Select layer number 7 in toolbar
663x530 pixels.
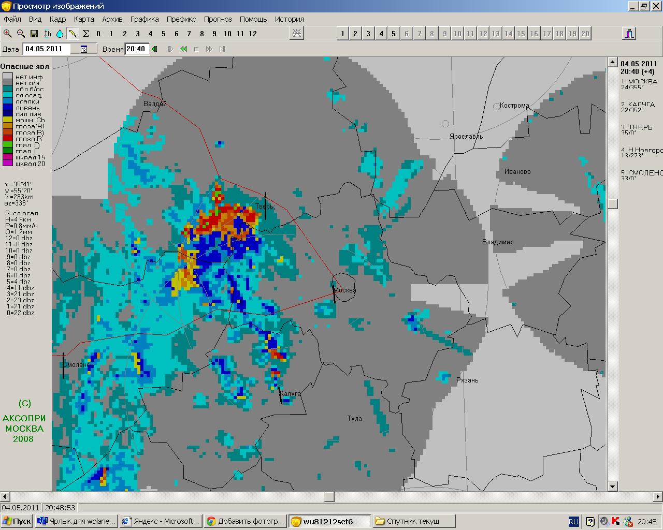point(189,34)
